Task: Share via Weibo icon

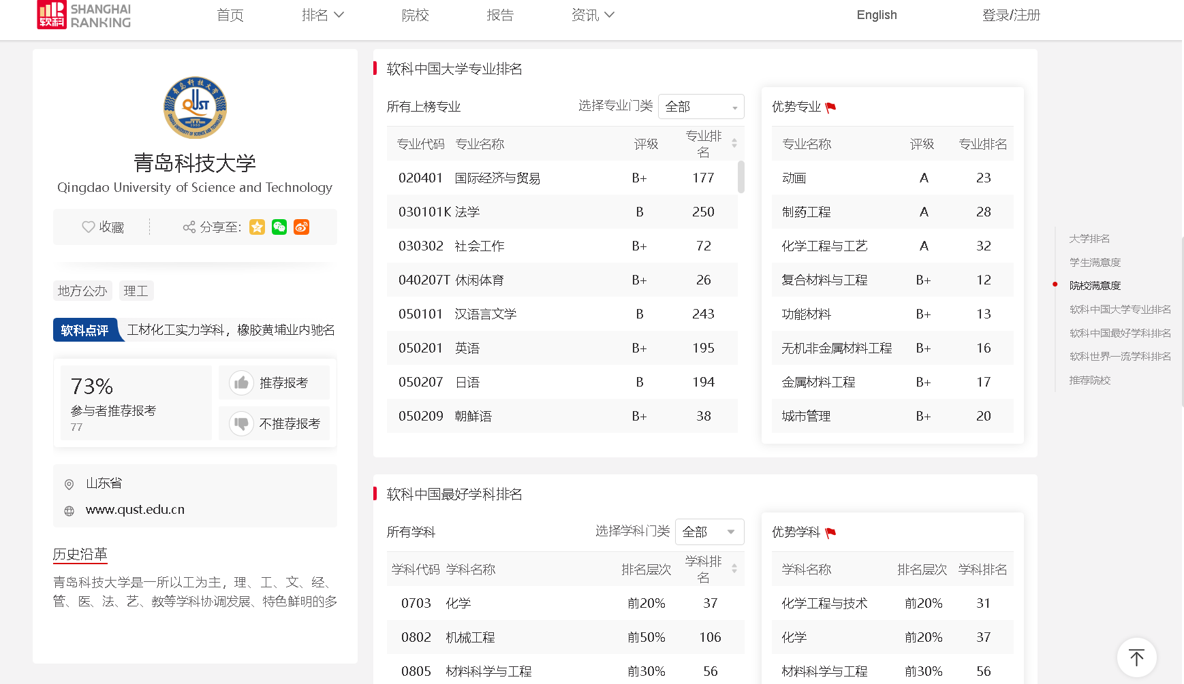Action: [301, 227]
